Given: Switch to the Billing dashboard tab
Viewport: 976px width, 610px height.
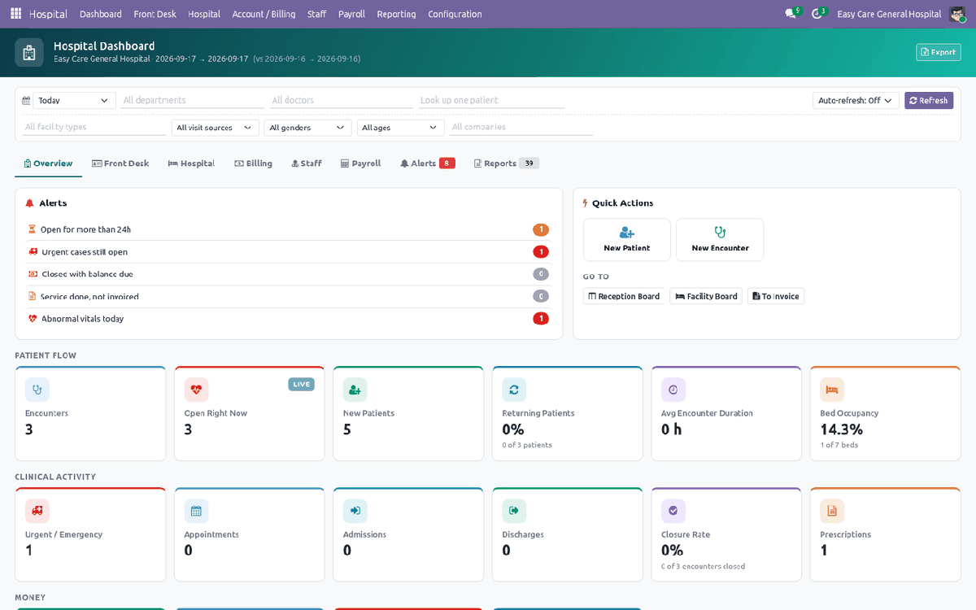Looking at the screenshot, I should pos(253,163).
